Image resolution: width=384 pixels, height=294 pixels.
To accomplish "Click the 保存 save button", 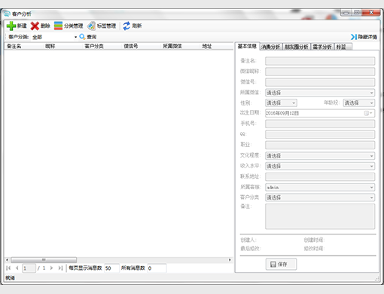I will [x=281, y=264].
